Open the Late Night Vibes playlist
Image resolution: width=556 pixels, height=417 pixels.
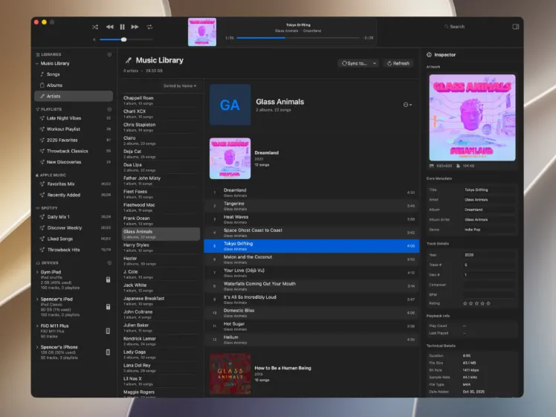pyautogui.click(x=74, y=118)
